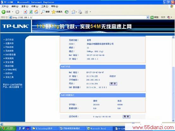
Task: Click the IE status bar page icon
Action: coord(2,124)
